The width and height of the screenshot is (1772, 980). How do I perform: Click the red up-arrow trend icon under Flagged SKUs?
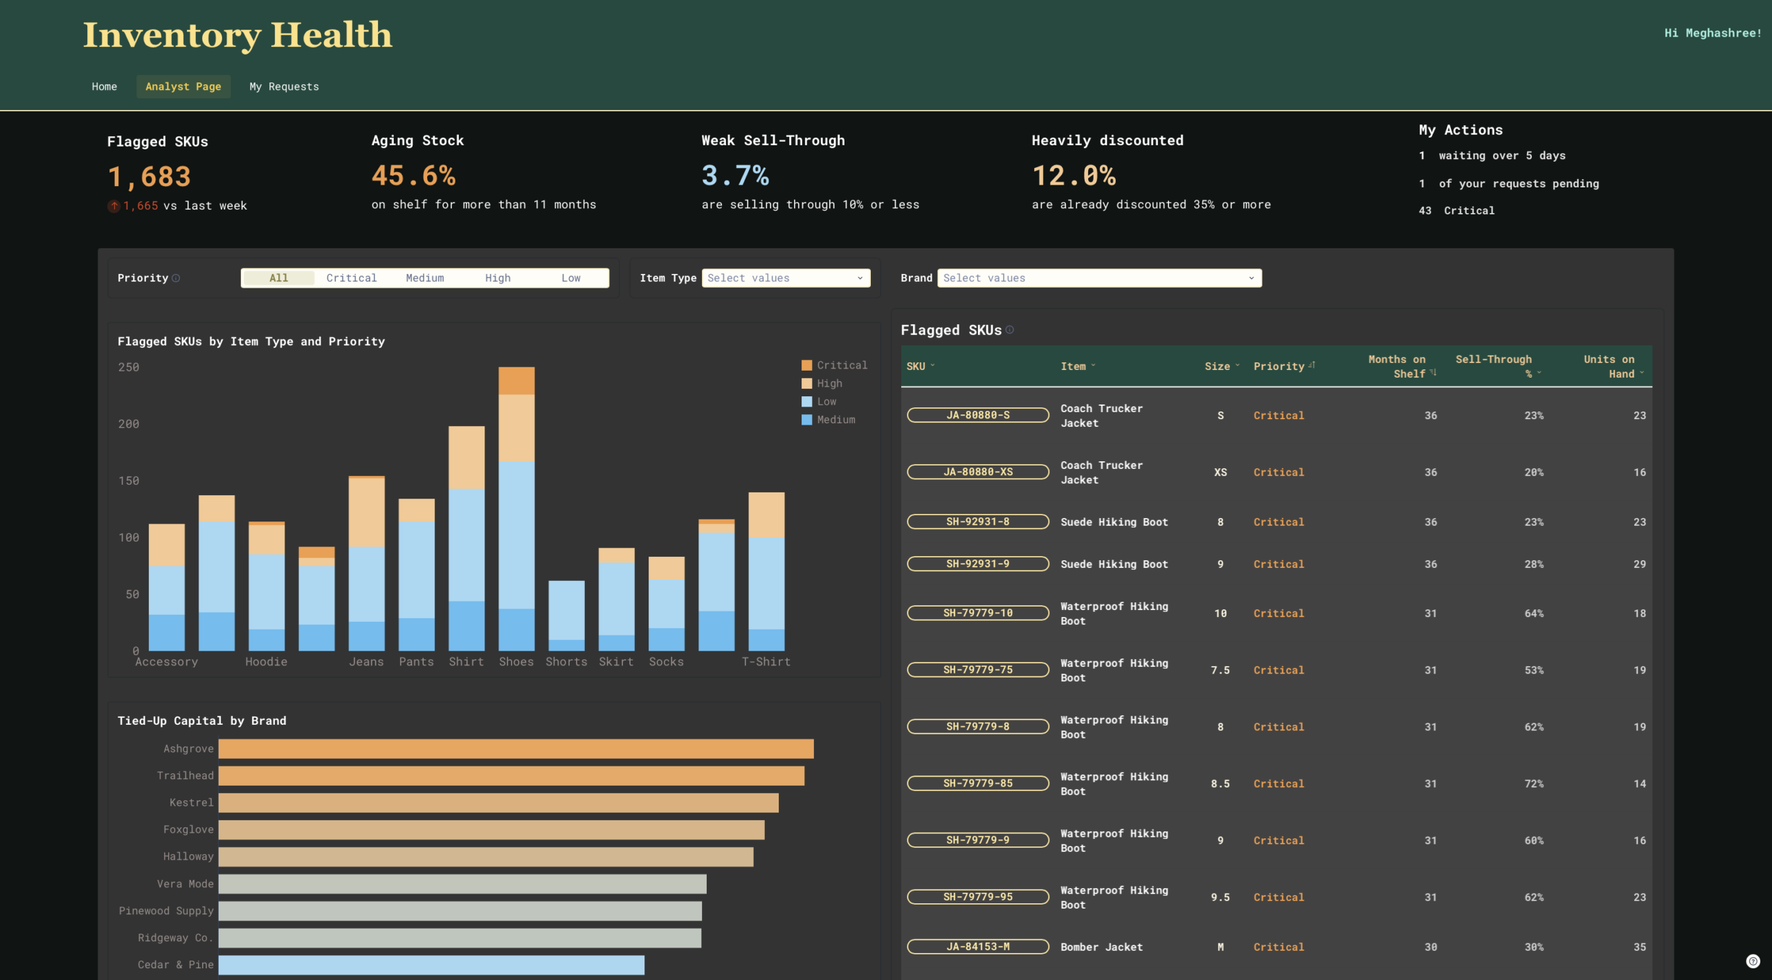coord(114,206)
